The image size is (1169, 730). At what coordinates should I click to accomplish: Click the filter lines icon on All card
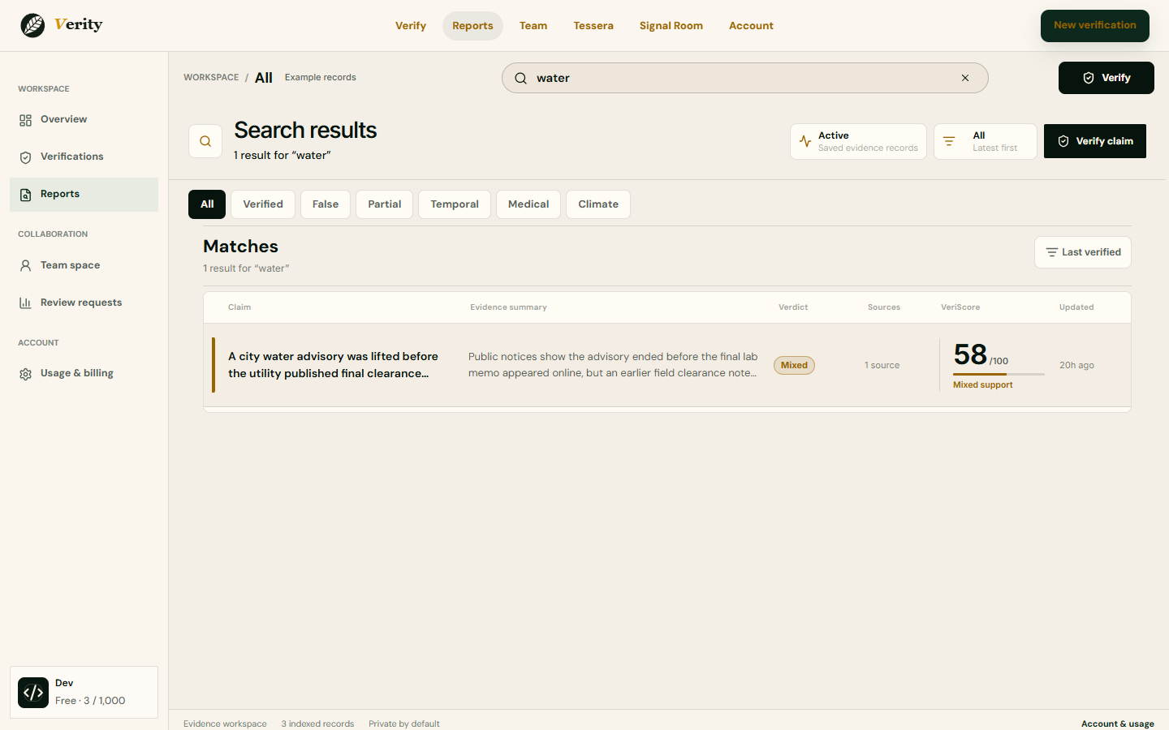click(x=949, y=141)
